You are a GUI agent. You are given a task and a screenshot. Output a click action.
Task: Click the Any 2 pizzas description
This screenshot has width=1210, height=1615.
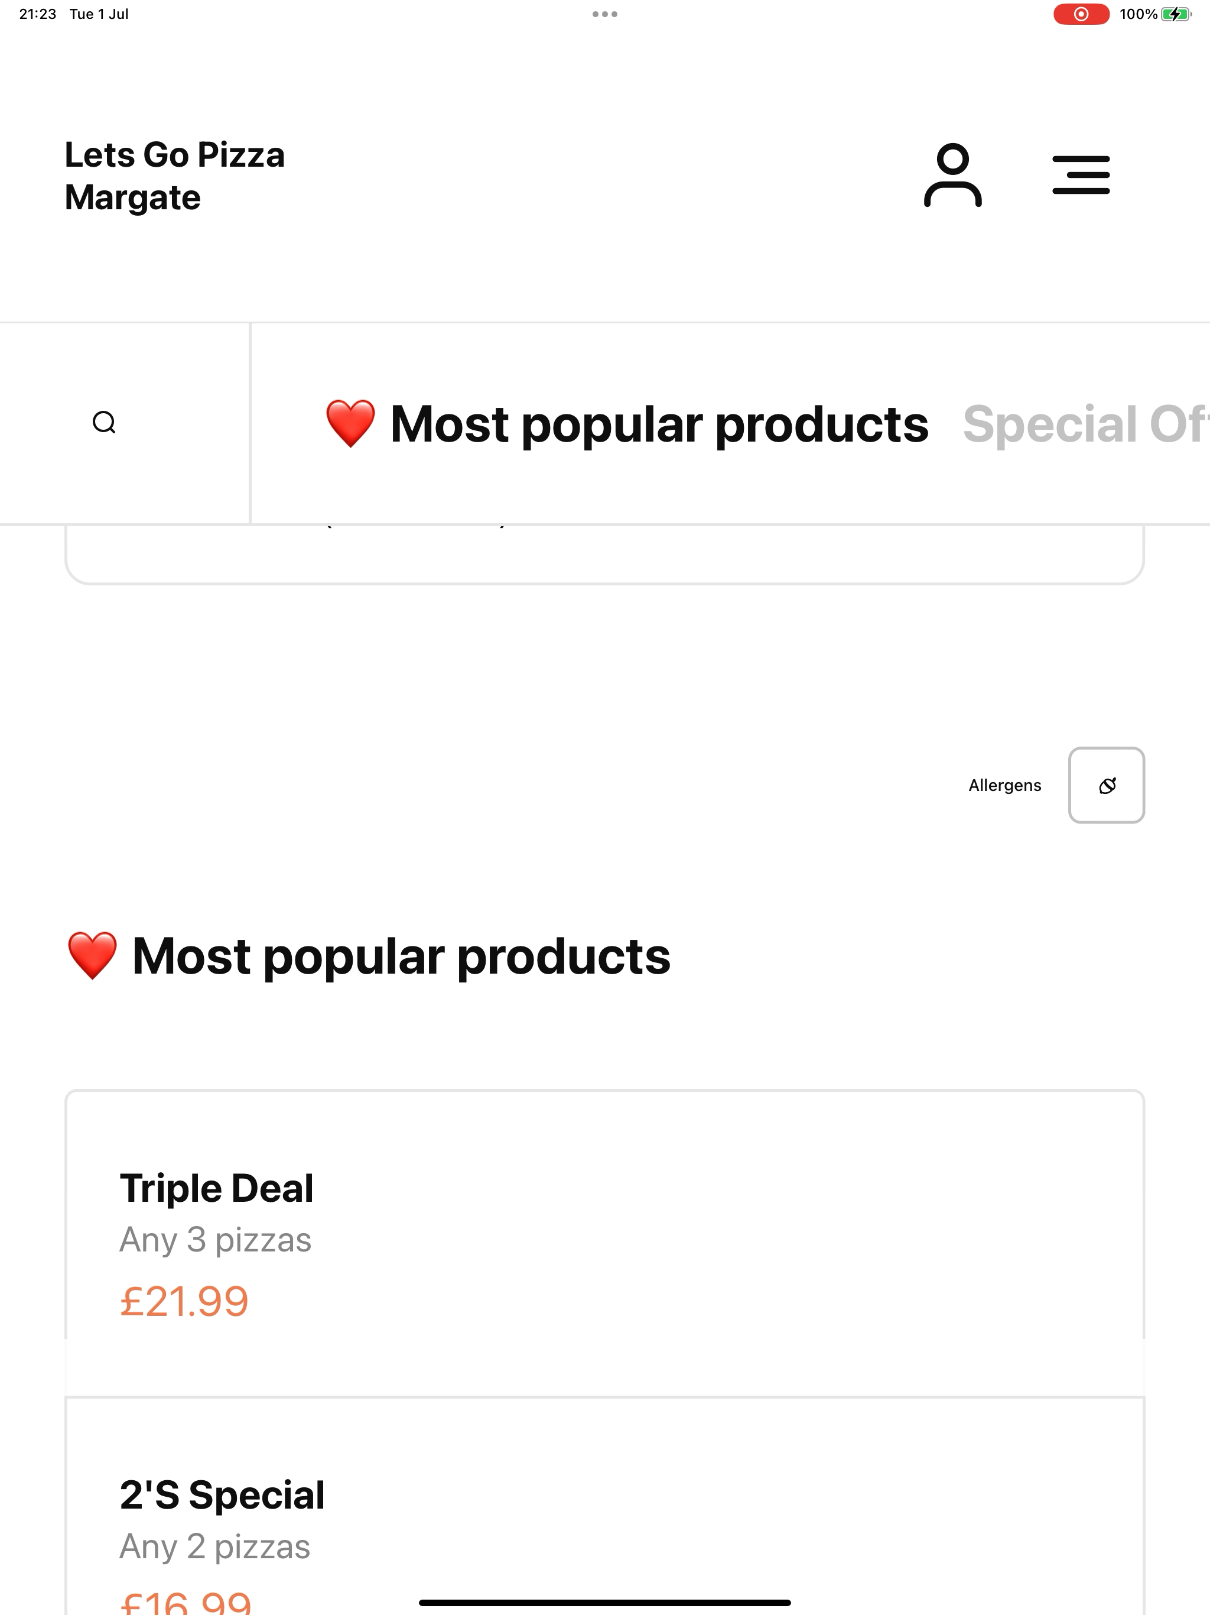click(214, 1546)
